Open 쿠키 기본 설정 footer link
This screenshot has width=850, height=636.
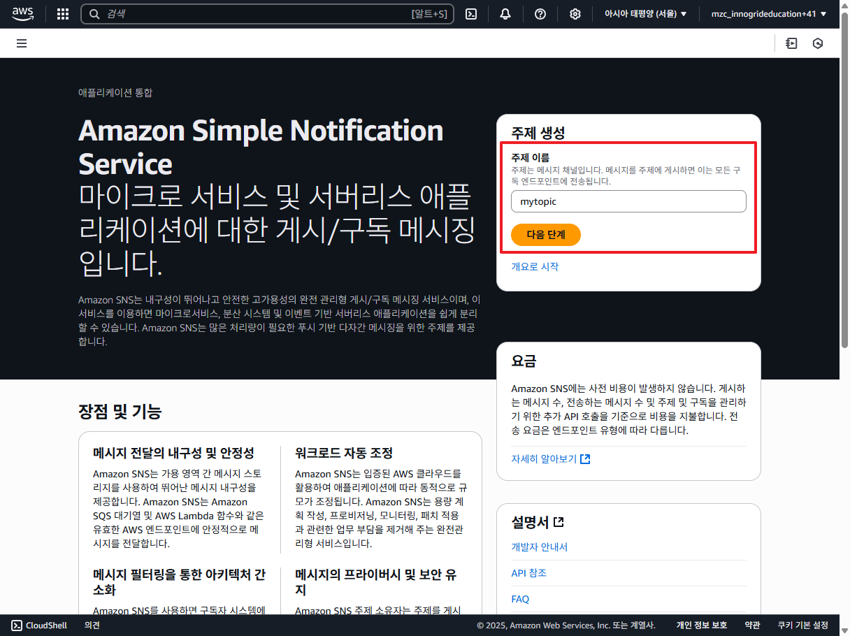tap(802, 626)
